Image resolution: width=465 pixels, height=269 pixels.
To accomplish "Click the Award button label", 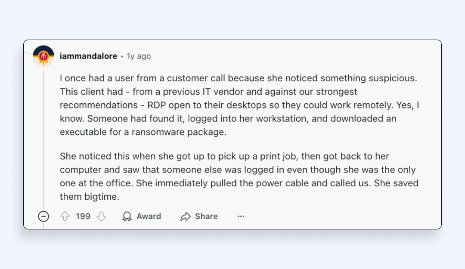I will click(149, 216).
